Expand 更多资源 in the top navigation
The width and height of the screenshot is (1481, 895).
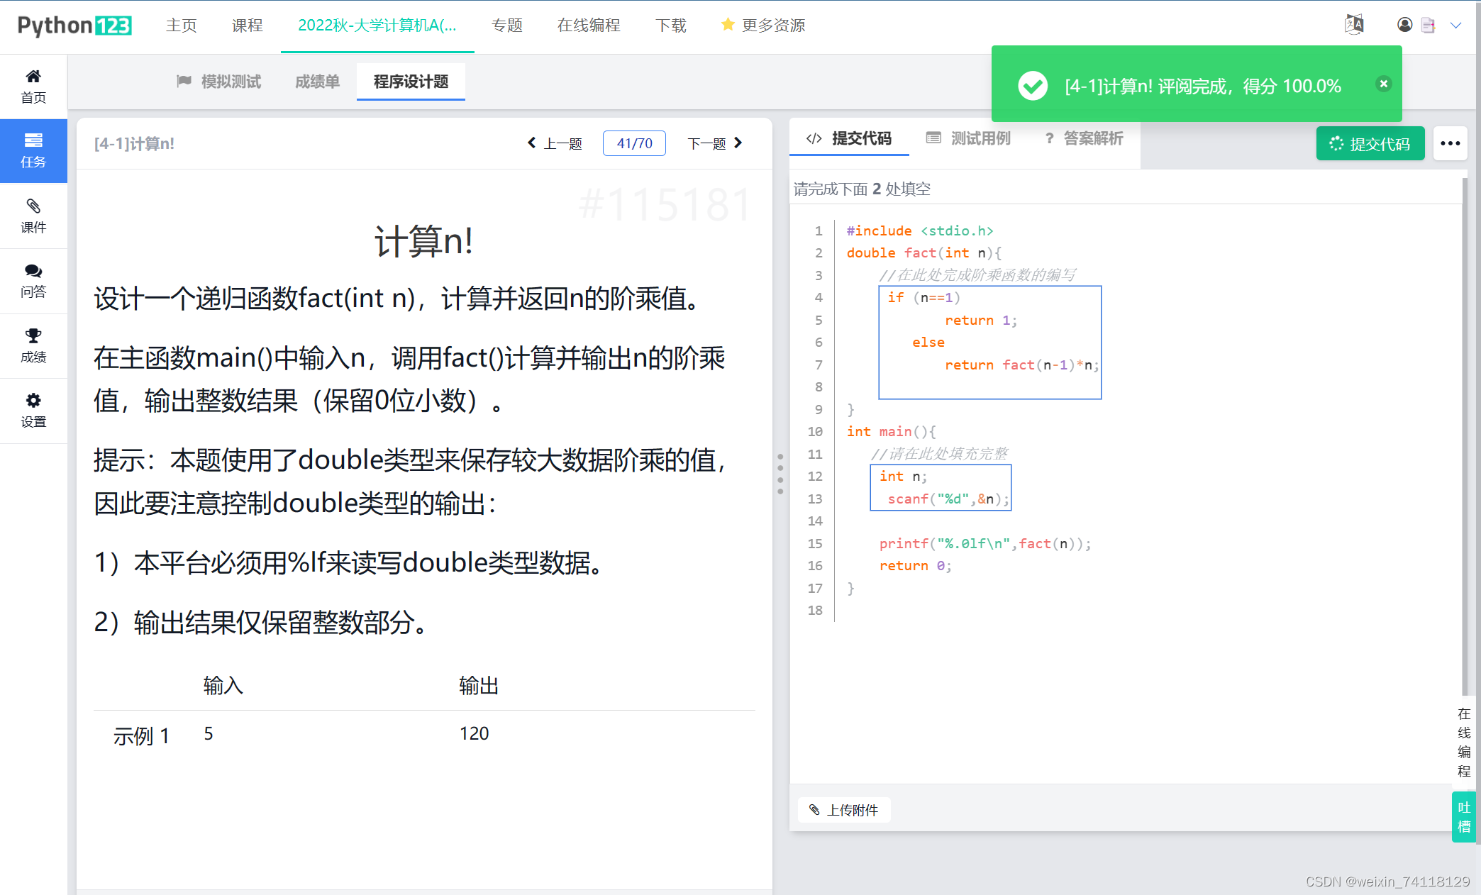(x=774, y=26)
